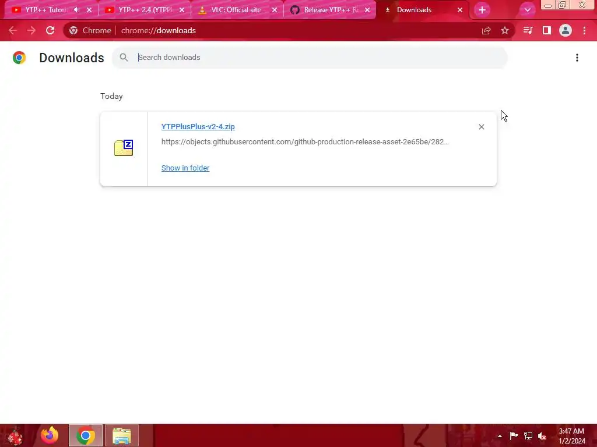597x447 pixels.
Task: Click the magnifier search icon
Action: click(124, 58)
